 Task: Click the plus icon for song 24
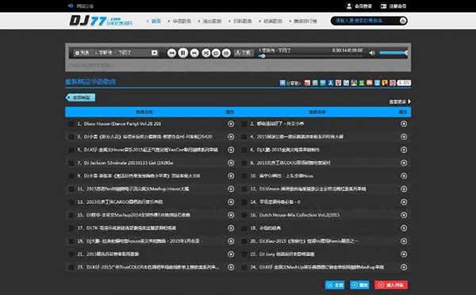[x=404, y=267]
